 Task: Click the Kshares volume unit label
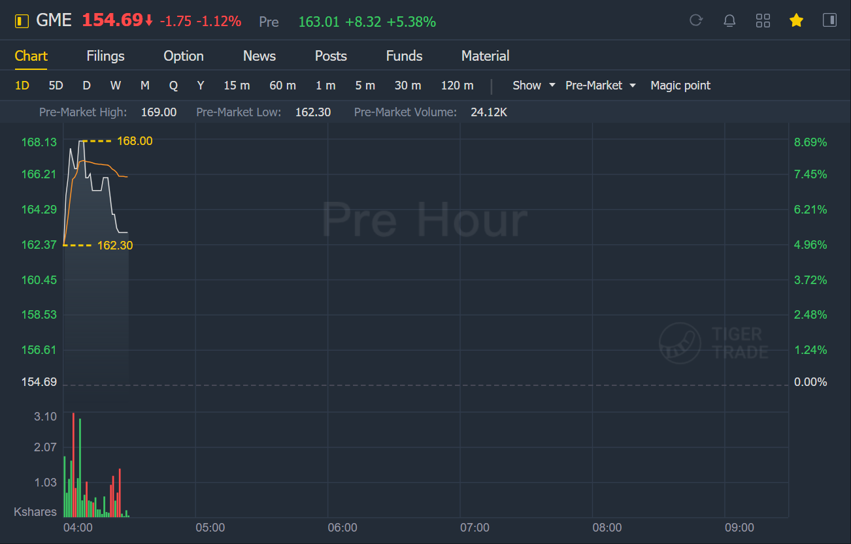pyautogui.click(x=35, y=512)
